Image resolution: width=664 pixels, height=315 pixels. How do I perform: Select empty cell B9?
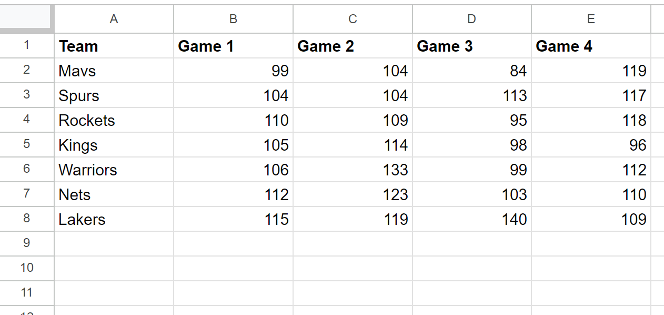(x=233, y=244)
